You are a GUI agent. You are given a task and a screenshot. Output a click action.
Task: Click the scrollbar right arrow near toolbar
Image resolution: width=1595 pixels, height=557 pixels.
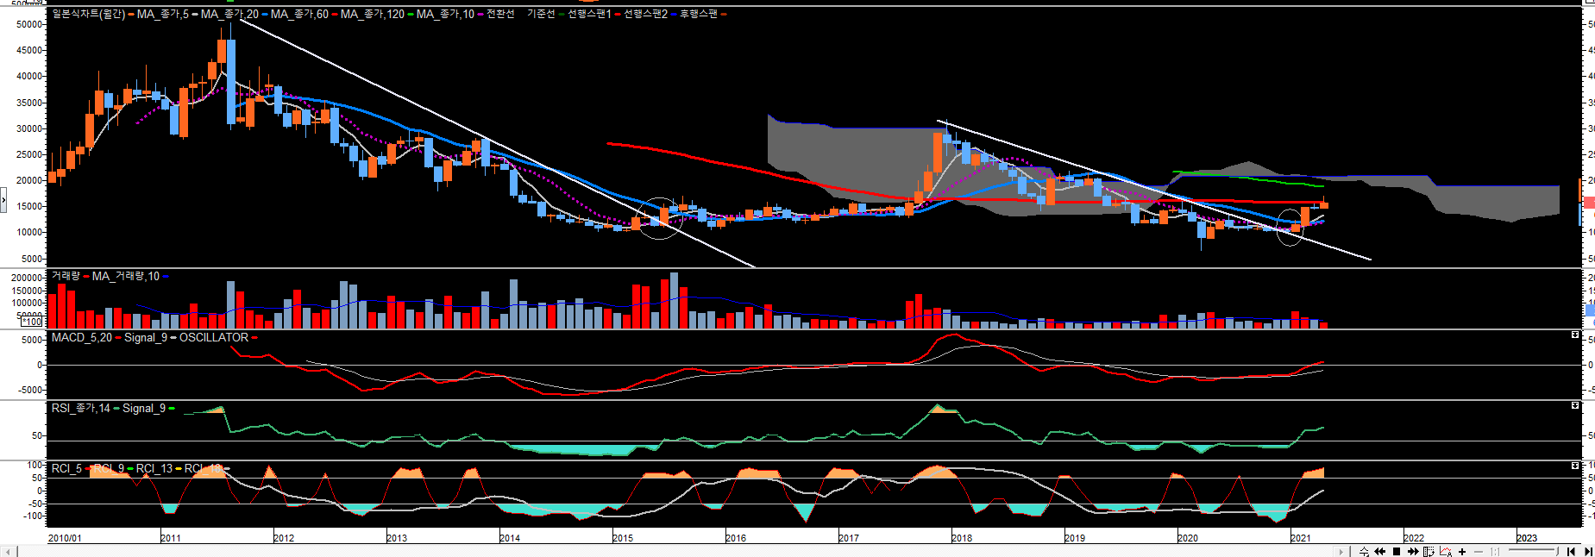(x=1341, y=552)
